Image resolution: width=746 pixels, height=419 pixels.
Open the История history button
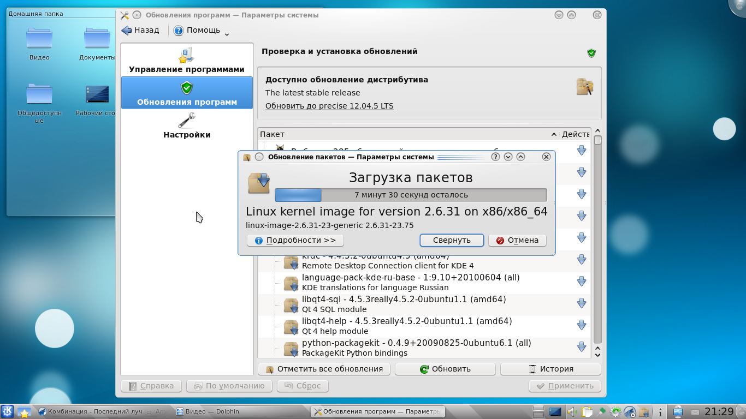point(550,369)
